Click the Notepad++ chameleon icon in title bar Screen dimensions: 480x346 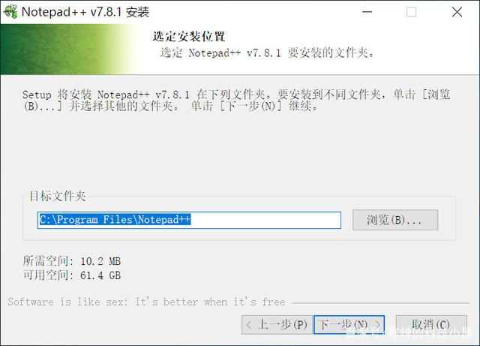10,12
